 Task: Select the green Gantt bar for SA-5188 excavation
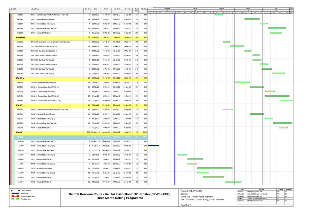219,15
